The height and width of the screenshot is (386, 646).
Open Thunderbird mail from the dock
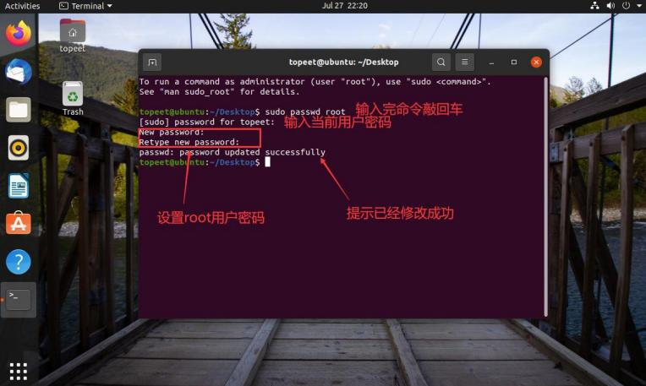coord(19,72)
